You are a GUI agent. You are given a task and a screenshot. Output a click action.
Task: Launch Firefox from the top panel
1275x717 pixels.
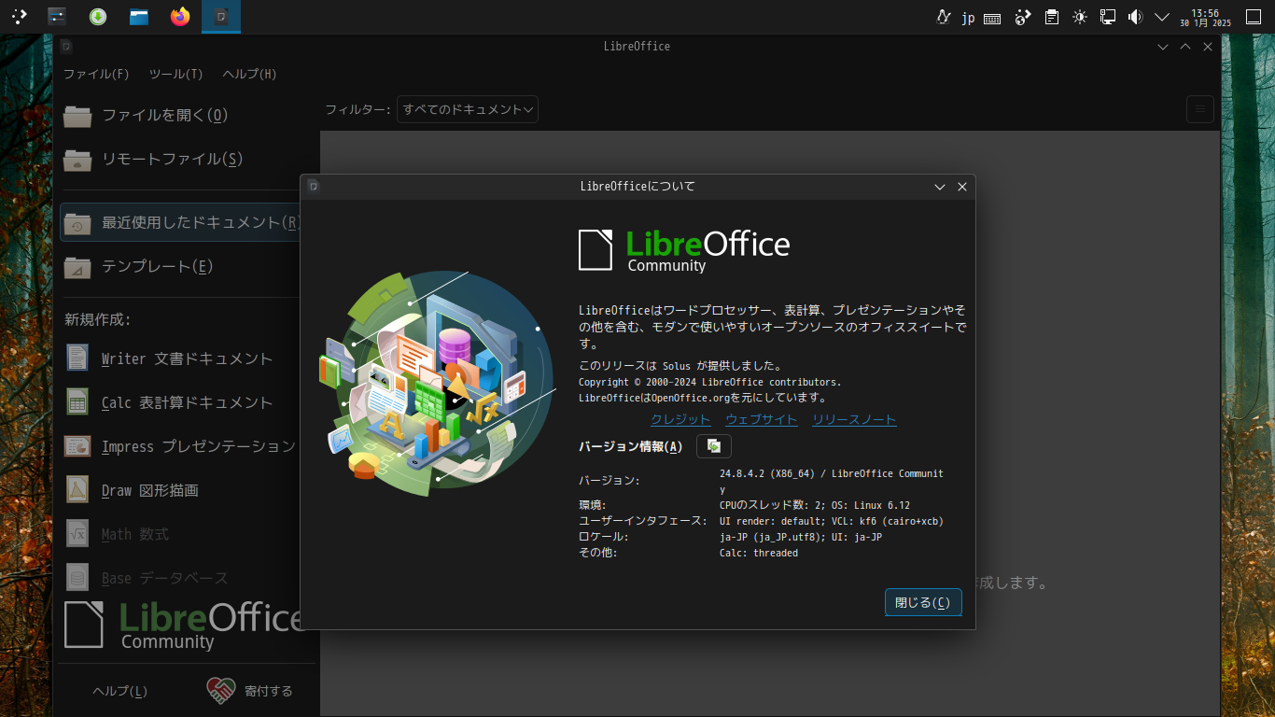click(x=180, y=16)
